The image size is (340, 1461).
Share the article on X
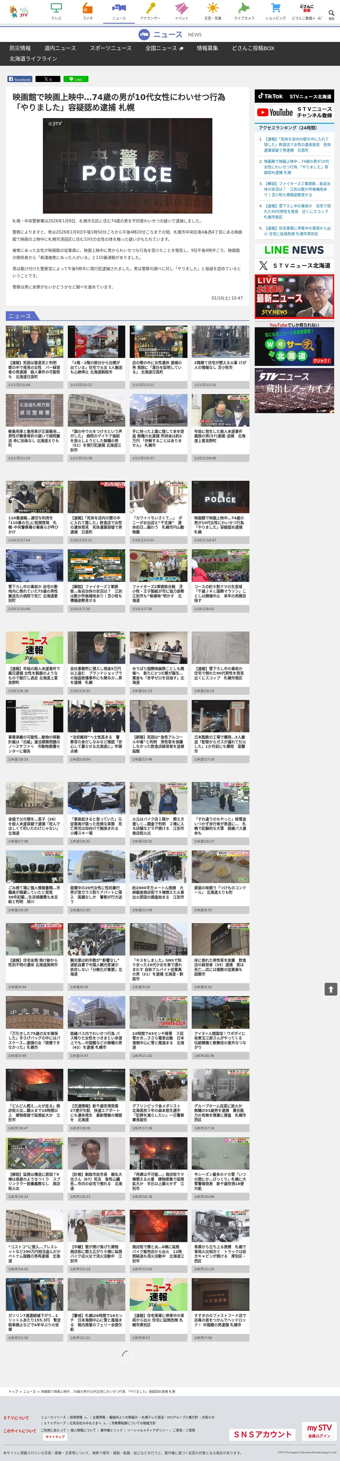[48, 79]
